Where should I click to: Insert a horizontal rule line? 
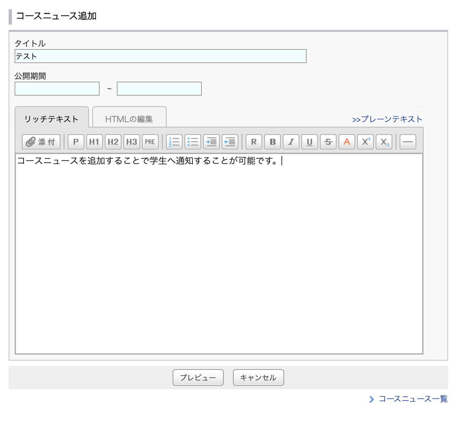(408, 142)
